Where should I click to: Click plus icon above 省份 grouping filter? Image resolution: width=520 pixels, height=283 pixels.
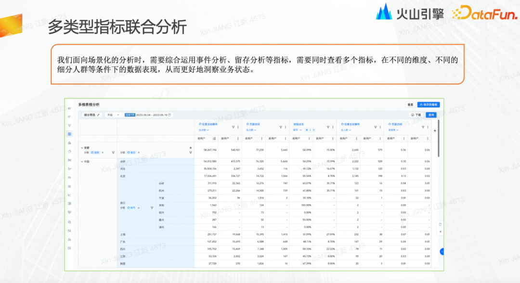[191, 148]
